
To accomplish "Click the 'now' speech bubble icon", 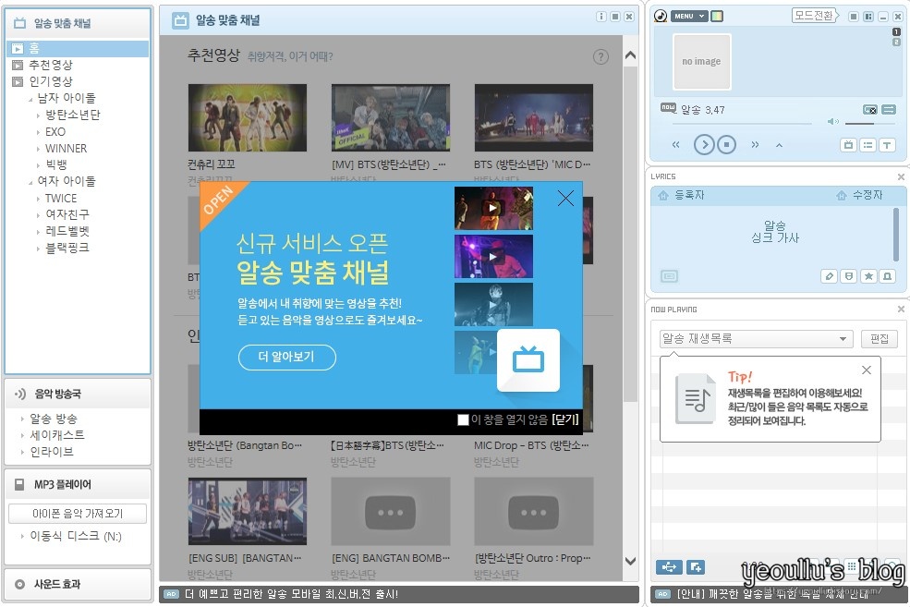I will (669, 108).
